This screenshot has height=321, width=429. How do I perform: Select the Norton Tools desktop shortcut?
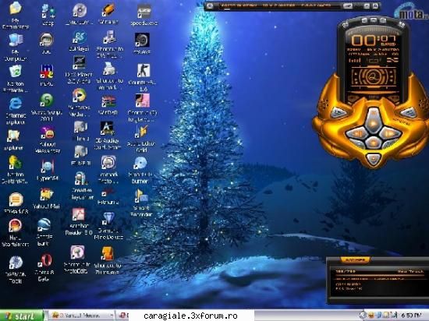(16, 263)
